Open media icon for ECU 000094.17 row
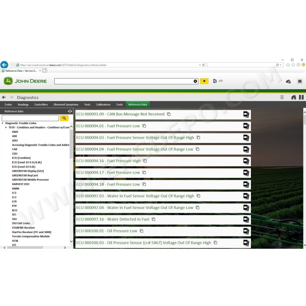This screenshot has width=306, height=306. click(246, 173)
